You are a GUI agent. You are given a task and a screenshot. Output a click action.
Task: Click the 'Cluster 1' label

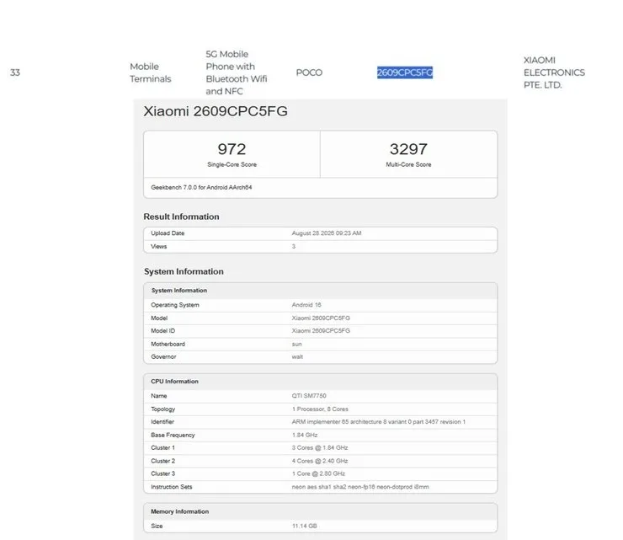[162, 447]
